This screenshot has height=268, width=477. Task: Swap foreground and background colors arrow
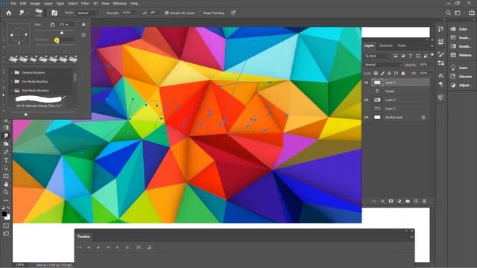[x=8, y=208]
